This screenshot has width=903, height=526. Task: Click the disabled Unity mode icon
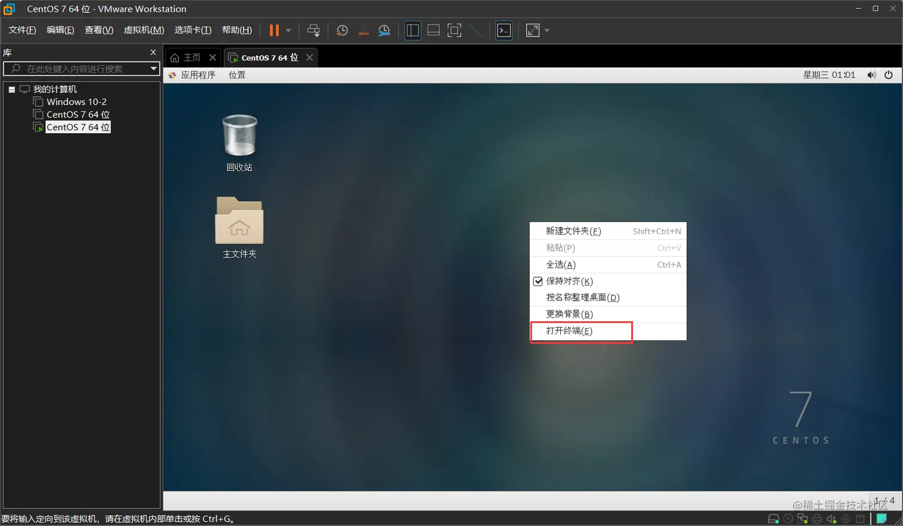[475, 30]
